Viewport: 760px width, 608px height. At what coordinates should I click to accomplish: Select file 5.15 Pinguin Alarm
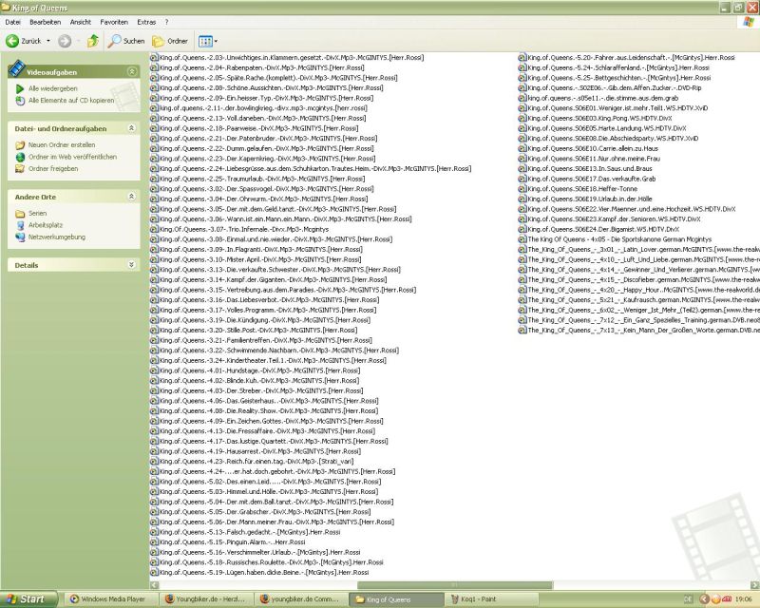click(232, 542)
